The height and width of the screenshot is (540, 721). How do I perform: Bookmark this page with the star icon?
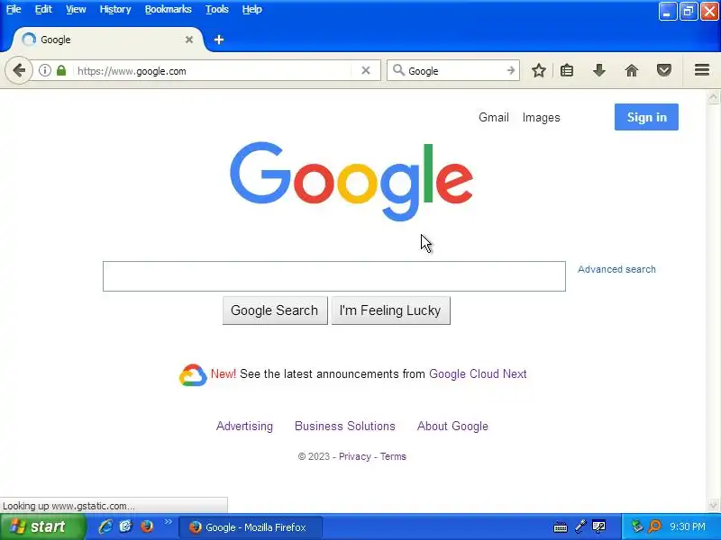coord(538,70)
